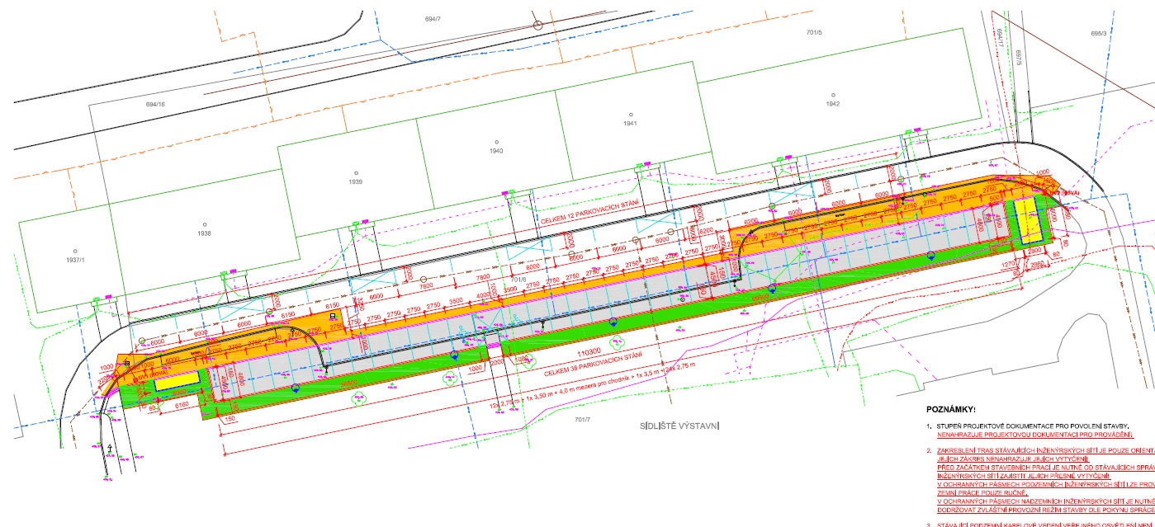Click the circle marker on the top dashed line

pyautogui.click(x=538, y=25)
